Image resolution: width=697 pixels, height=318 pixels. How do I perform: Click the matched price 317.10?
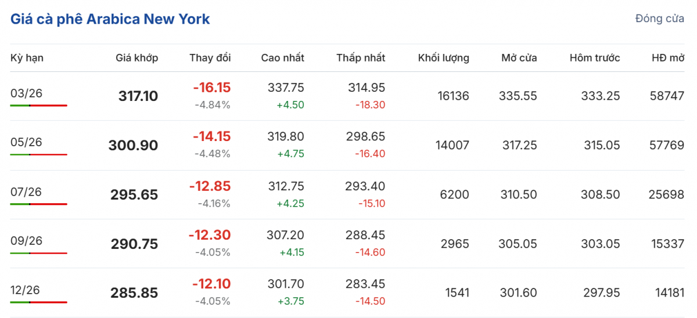coord(138,96)
